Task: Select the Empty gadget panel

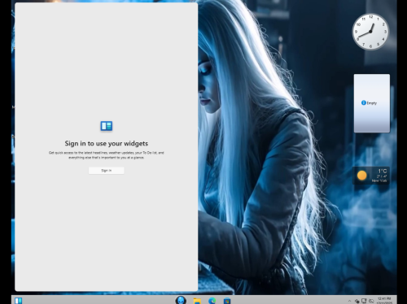Action: click(x=372, y=103)
